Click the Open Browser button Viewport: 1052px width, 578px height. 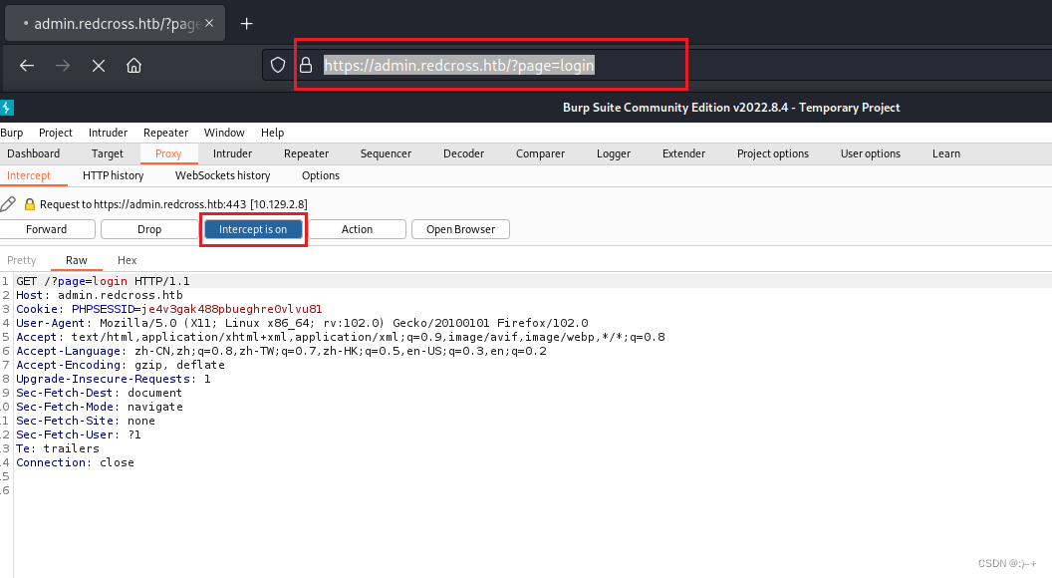tap(460, 228)
